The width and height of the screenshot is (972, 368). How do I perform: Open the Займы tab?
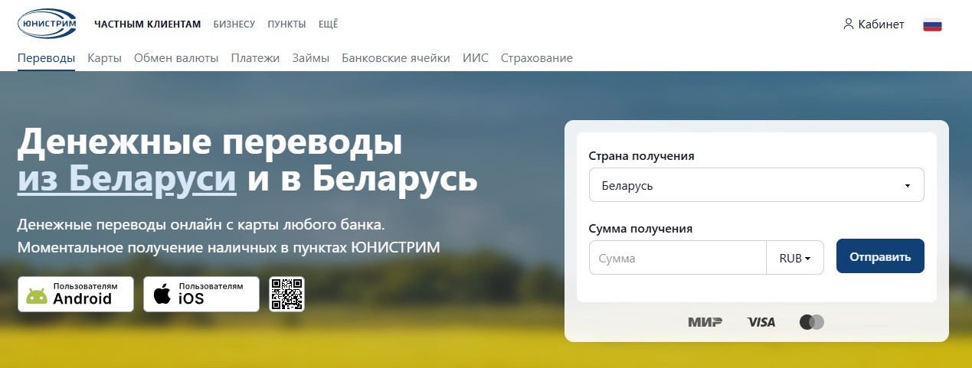[x=311, y=58]
